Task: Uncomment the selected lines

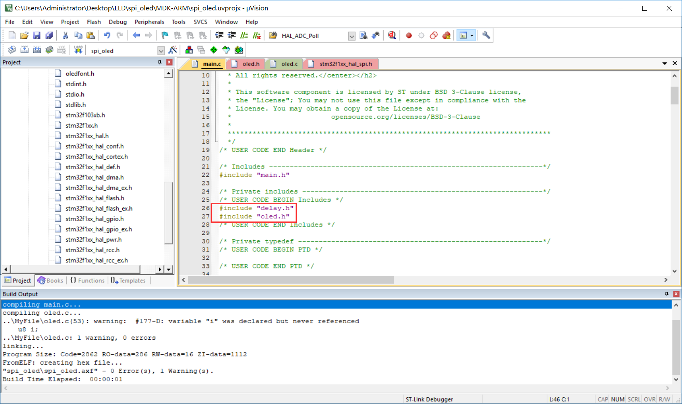Action: coord(257,36)
